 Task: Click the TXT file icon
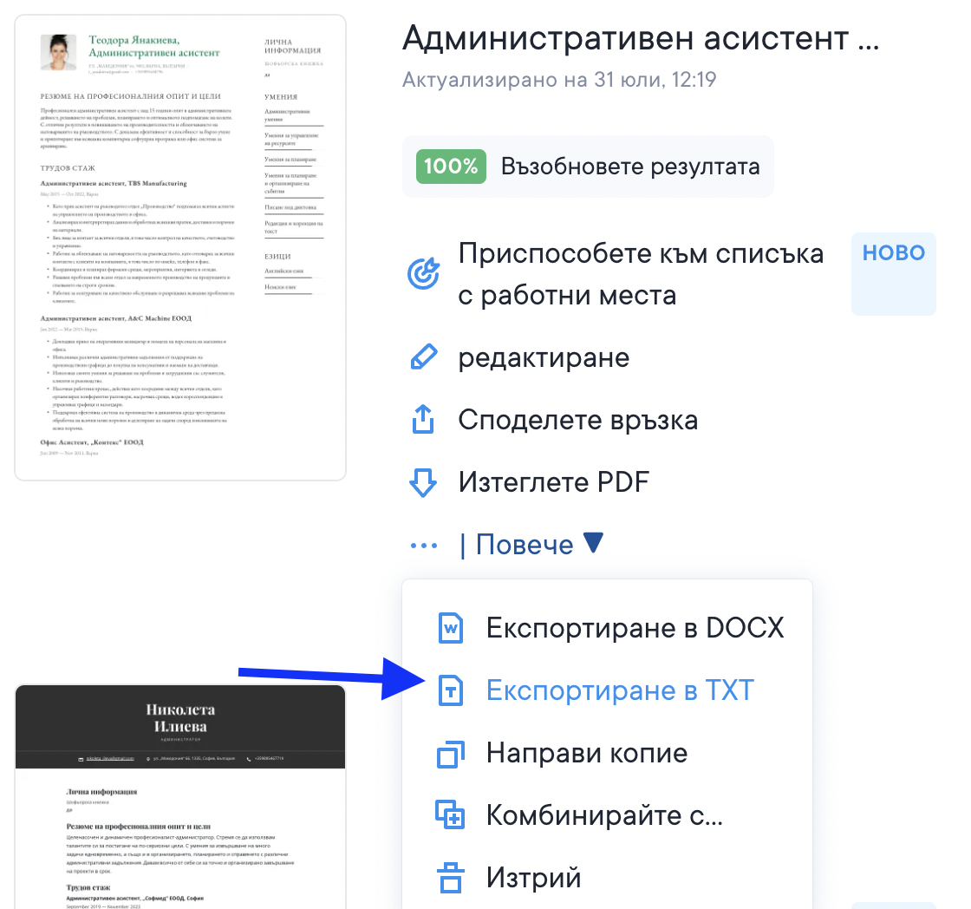pyautogui.click(x=451, y=691)
